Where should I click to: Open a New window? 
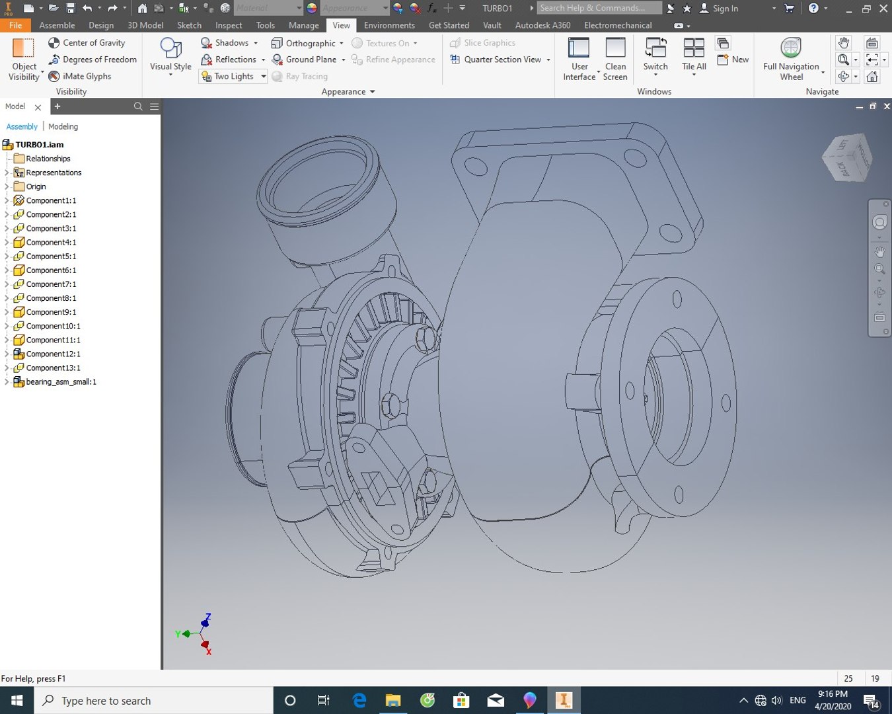click(x=733, y=59)
